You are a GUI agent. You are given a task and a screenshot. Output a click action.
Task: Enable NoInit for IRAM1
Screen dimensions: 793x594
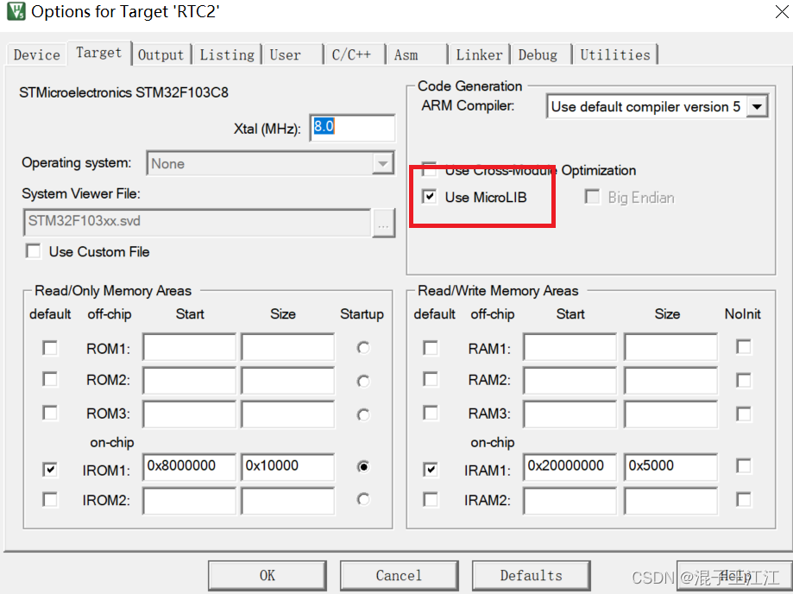click(744, 465)
